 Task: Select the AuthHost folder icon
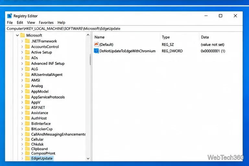pos(27,118)
